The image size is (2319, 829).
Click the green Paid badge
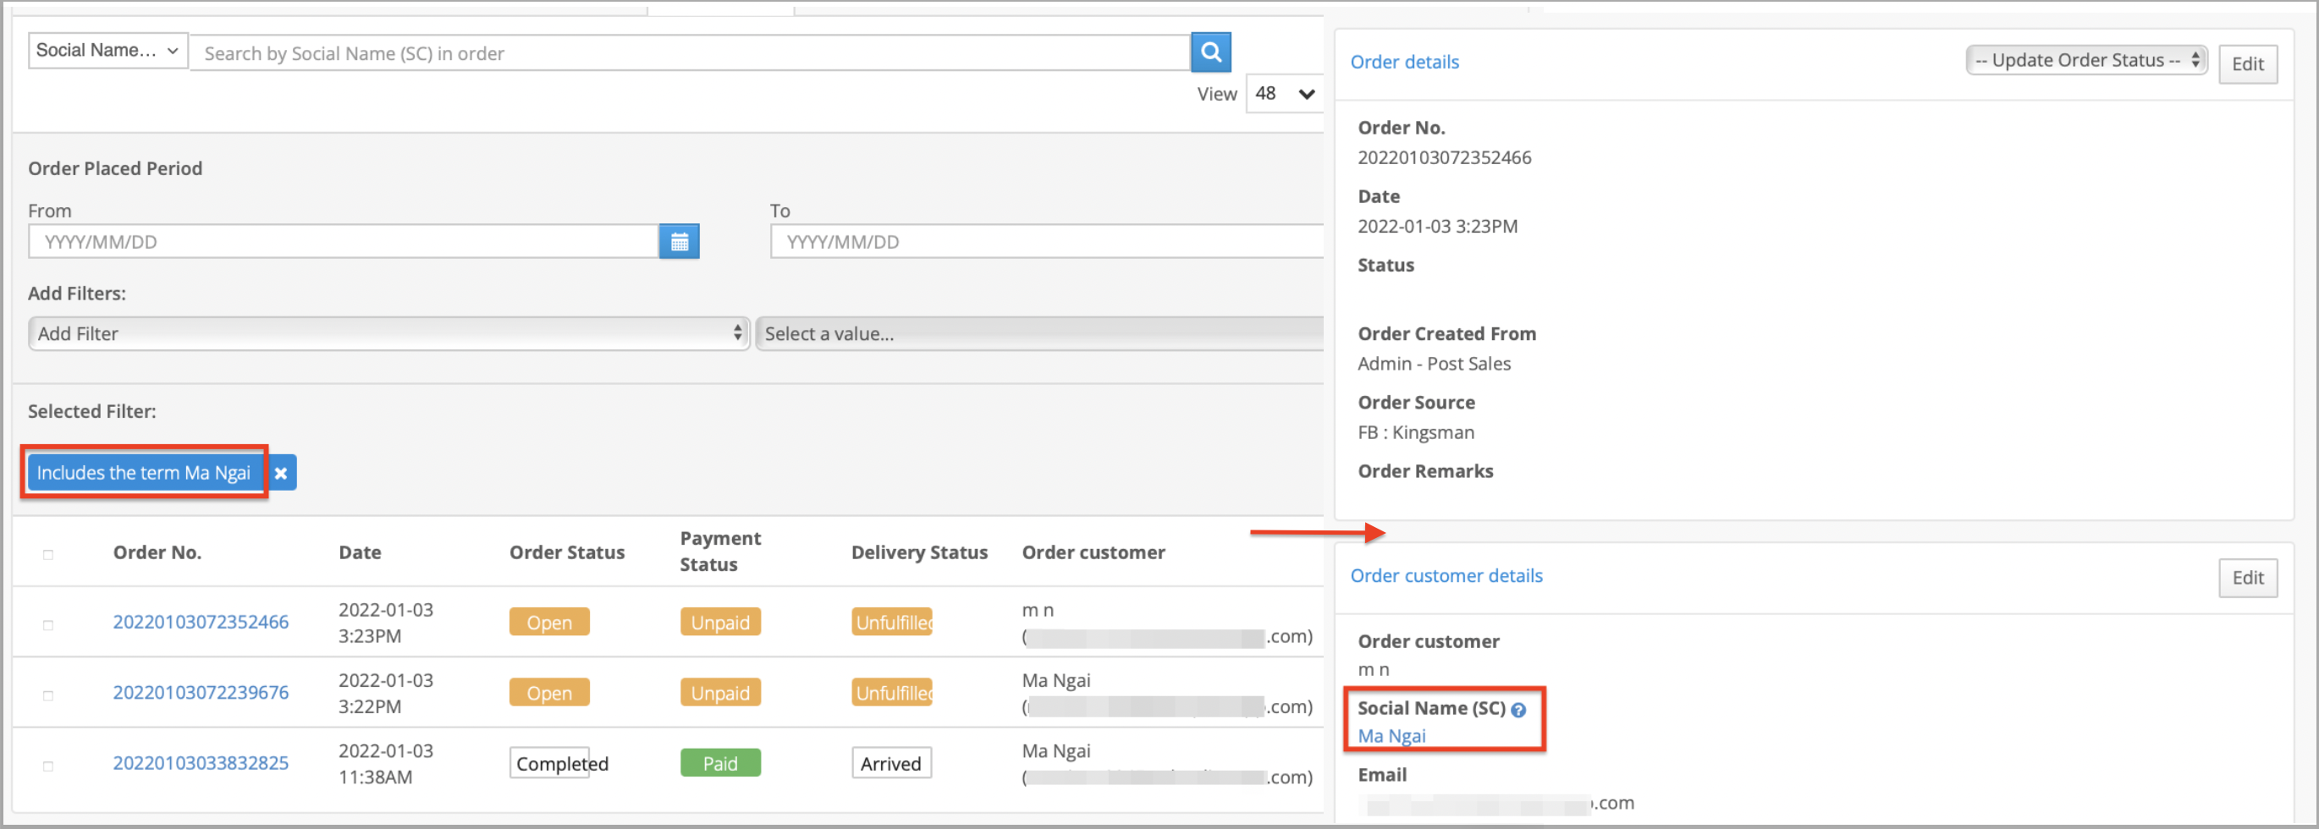tap(720, 763)
